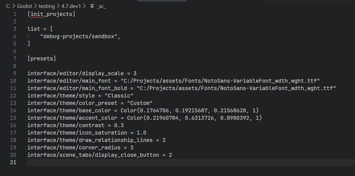Open the Godot folder breadcrumb
The width and height of the screenshot is (355, 176).
25,6
